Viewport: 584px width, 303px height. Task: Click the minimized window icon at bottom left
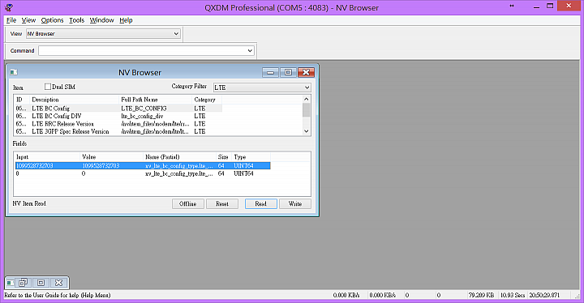tap(11, 283)
